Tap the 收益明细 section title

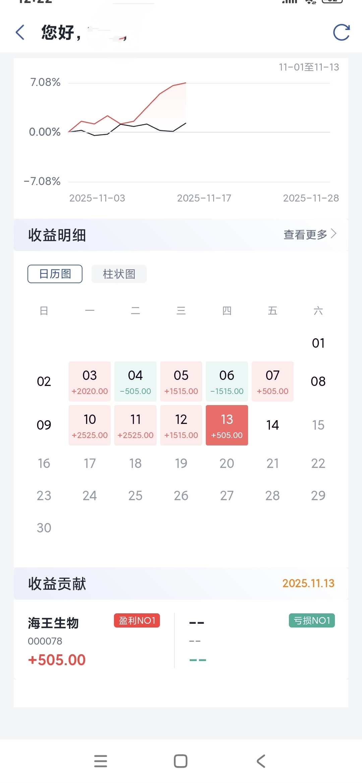(x=57, y=235)
